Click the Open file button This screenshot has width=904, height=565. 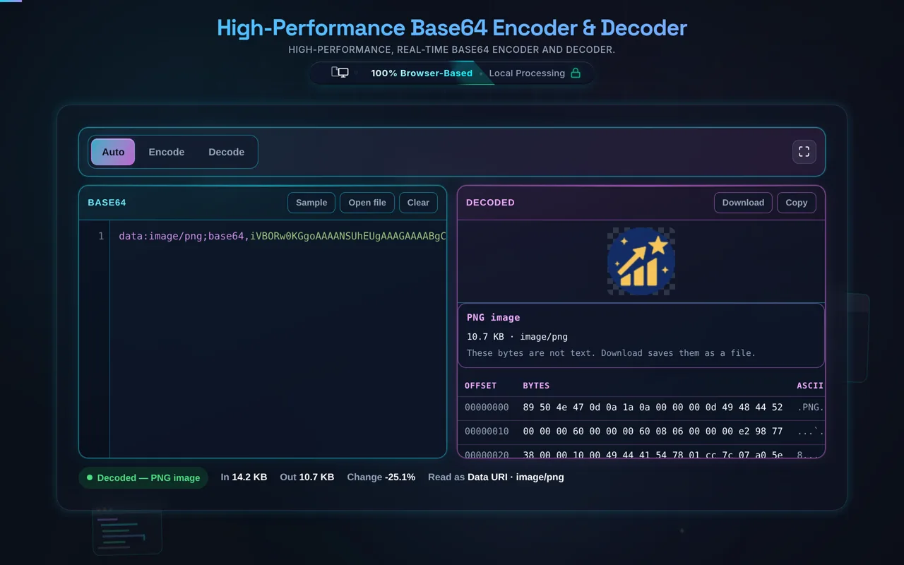367,203
